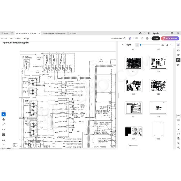Open the comments panel in right rail
181x181 pixels.
pyautogui.click(x=178, y=50)
